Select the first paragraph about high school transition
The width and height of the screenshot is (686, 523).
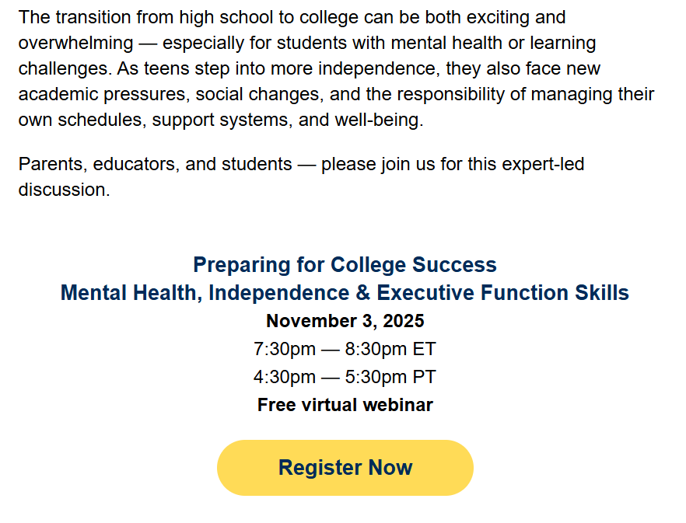tap(334, 68)
